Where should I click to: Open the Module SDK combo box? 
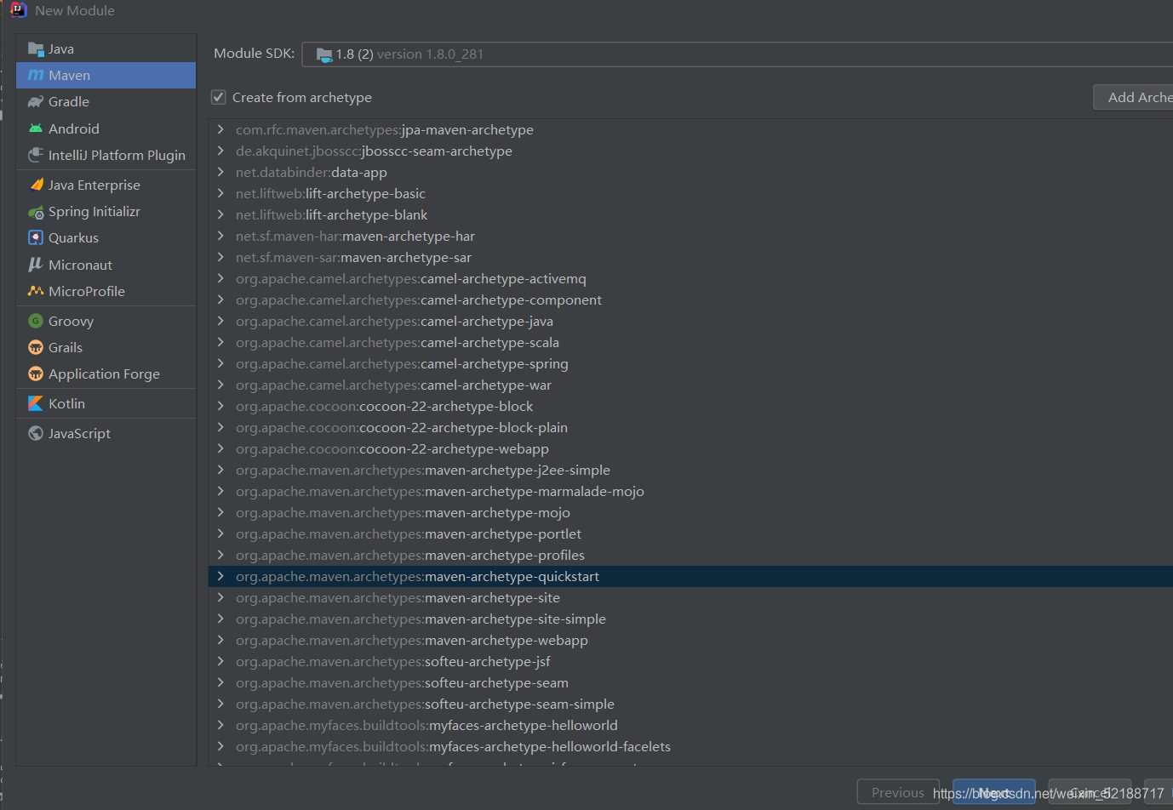pos(737,54)
